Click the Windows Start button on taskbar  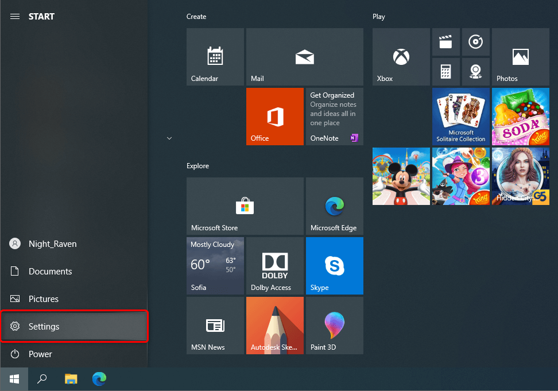pyautogui.click(x=14, y=380)
